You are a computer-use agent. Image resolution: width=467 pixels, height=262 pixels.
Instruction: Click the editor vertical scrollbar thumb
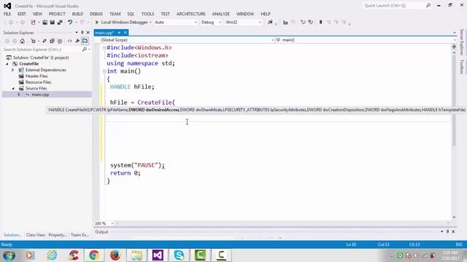(454, 100)
